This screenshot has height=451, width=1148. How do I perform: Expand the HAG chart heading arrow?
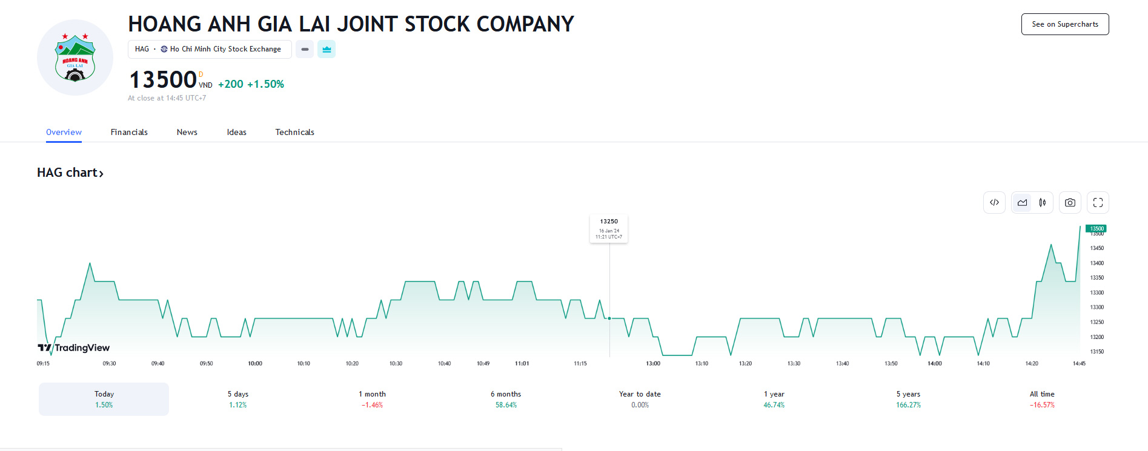pyautogui.click(x=101, y=174)
